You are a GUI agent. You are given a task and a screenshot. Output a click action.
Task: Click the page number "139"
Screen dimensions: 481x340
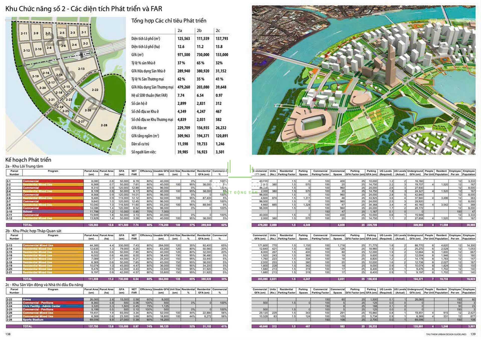pyautogui.click(x=473, y=334)
